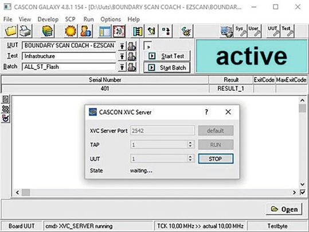Click small arrow box above Start Test
Screen dimensions: 309x232
(x=148, y=46)
